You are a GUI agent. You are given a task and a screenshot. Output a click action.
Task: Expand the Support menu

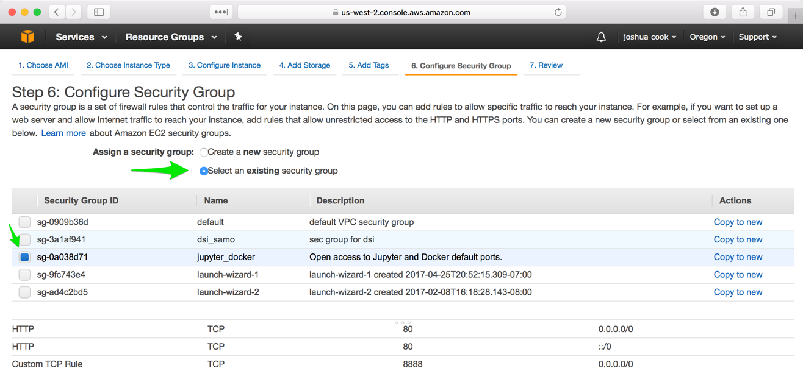pyautogui.click(x=757, y=37)
